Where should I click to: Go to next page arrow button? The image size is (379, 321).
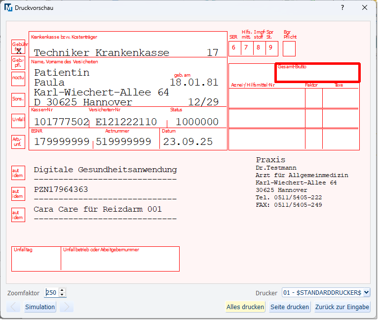point(67,307)
